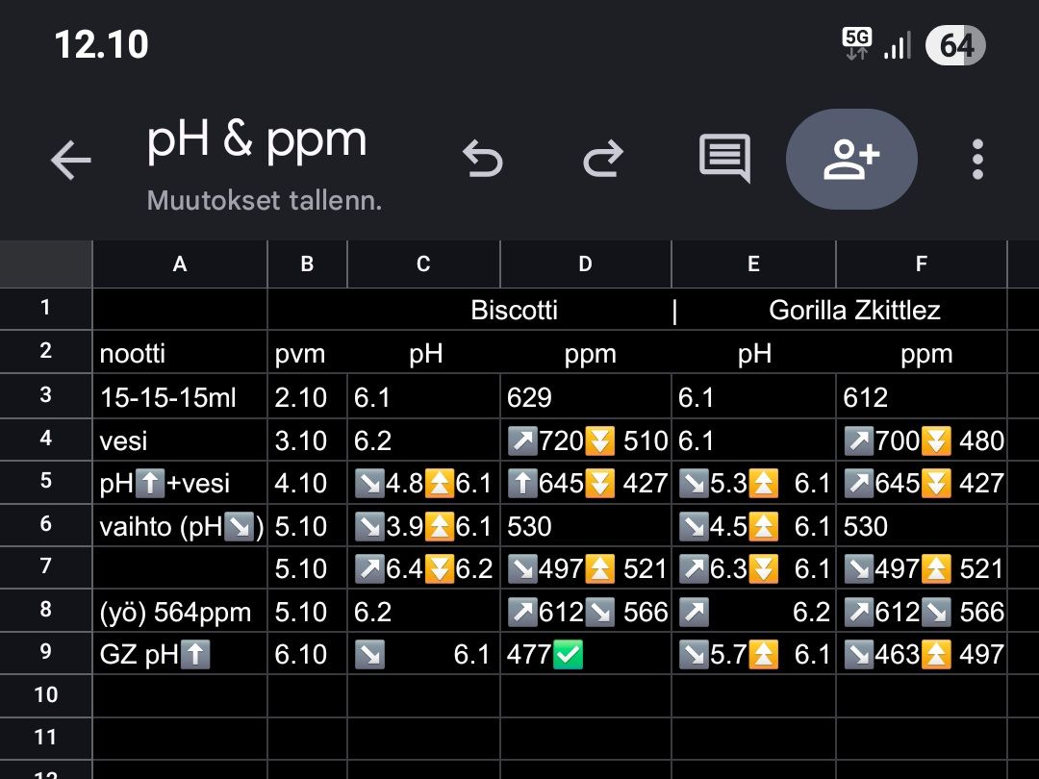This screenshot has height=779, width=1039.
Task: Tap the select-all corner cell
Action: point(46,264)
